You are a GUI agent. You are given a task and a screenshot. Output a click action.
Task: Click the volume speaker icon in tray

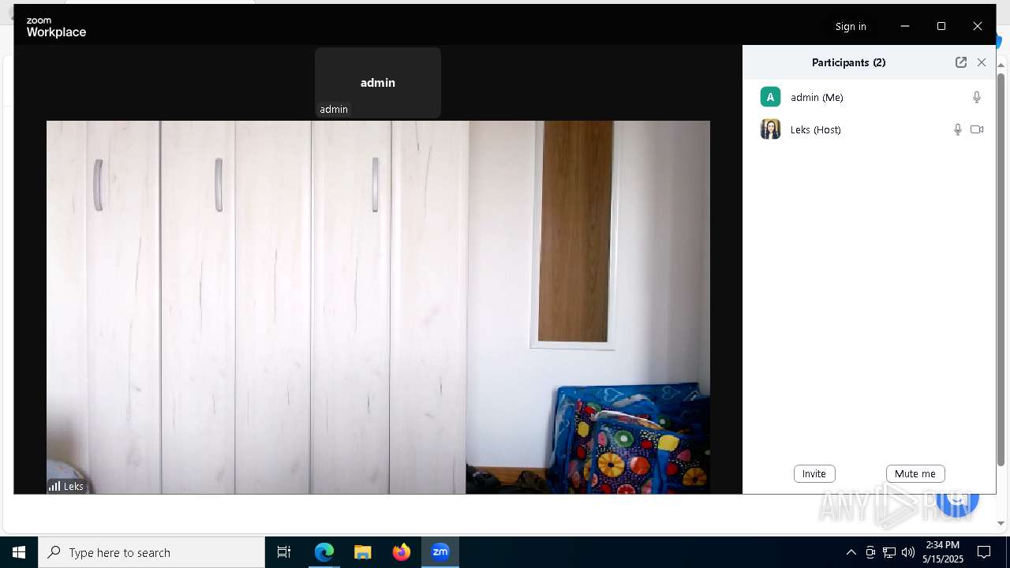click(x=908, y=552)
